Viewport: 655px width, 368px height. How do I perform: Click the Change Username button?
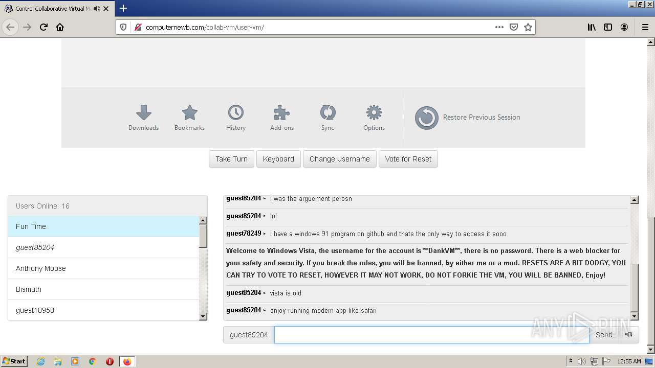pyautogui.click(x=340, y=159)
